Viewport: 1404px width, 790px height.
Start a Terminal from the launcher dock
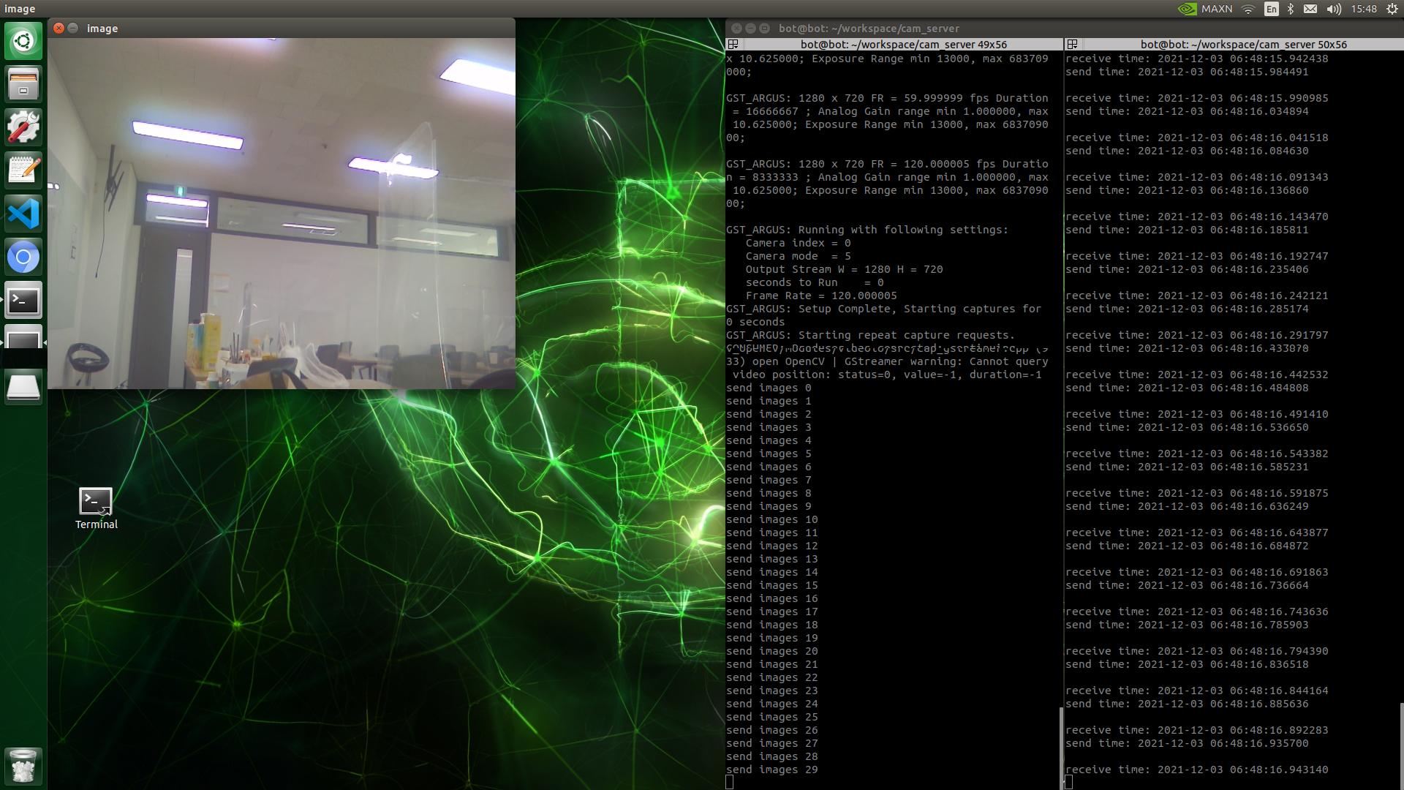pos(23,300)
